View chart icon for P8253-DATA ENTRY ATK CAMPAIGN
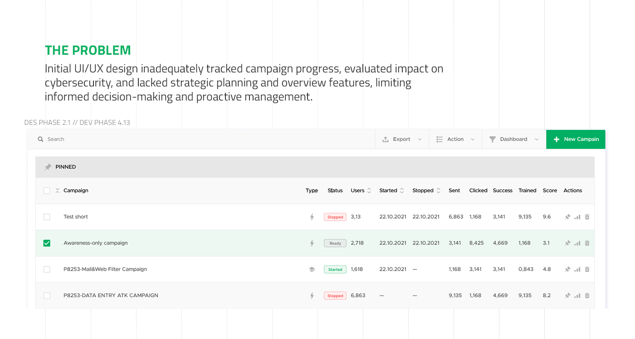Viewport: 635px width, 339px height. pyautogui.click(x=577, y=296)
